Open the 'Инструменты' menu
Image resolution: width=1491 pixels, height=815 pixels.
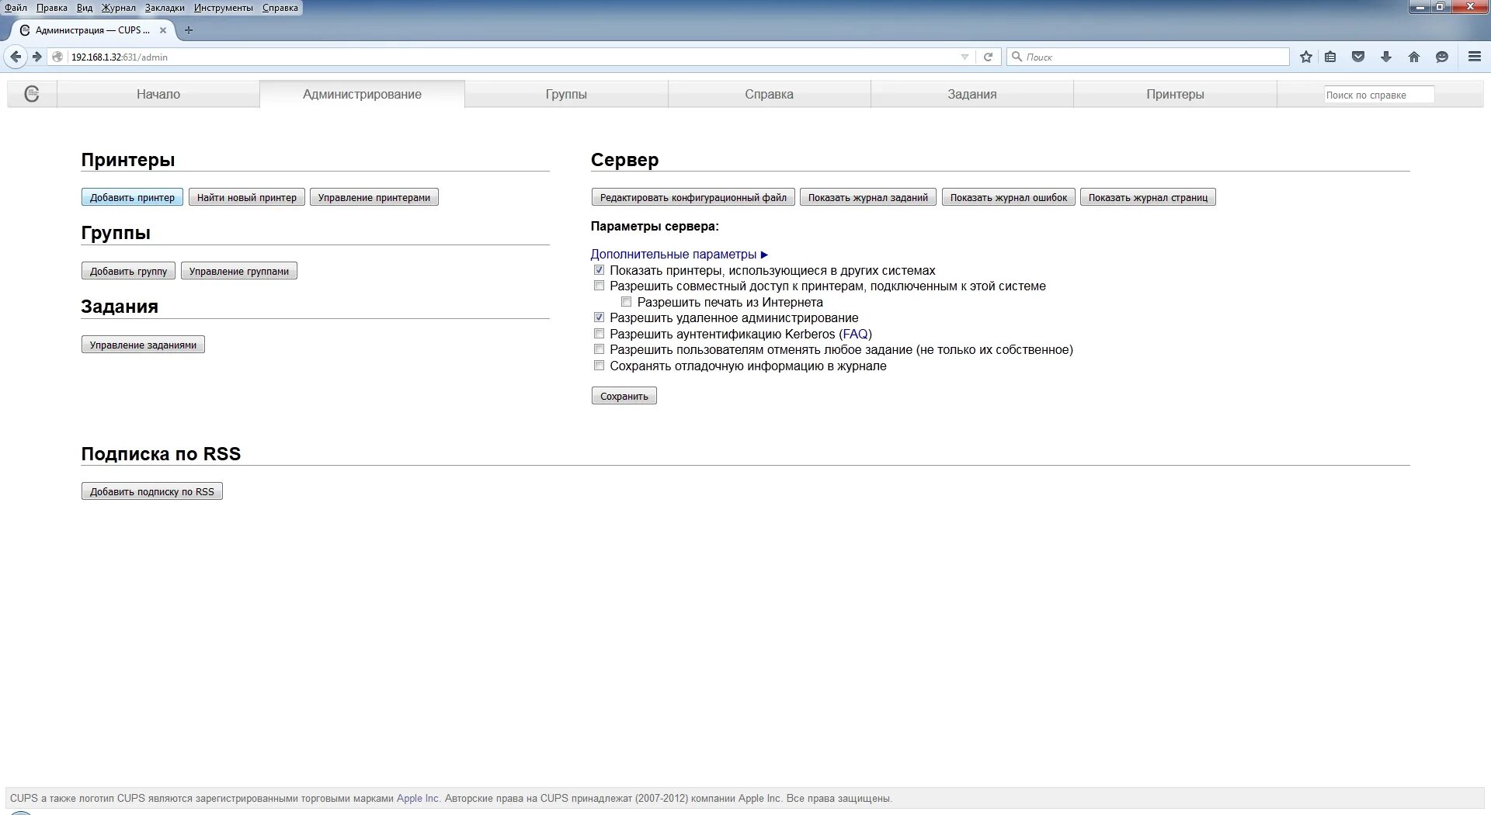[x=224, y=8]
